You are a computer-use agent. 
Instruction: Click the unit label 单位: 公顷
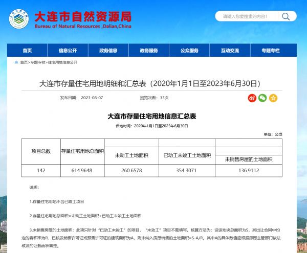pos(273,134)
